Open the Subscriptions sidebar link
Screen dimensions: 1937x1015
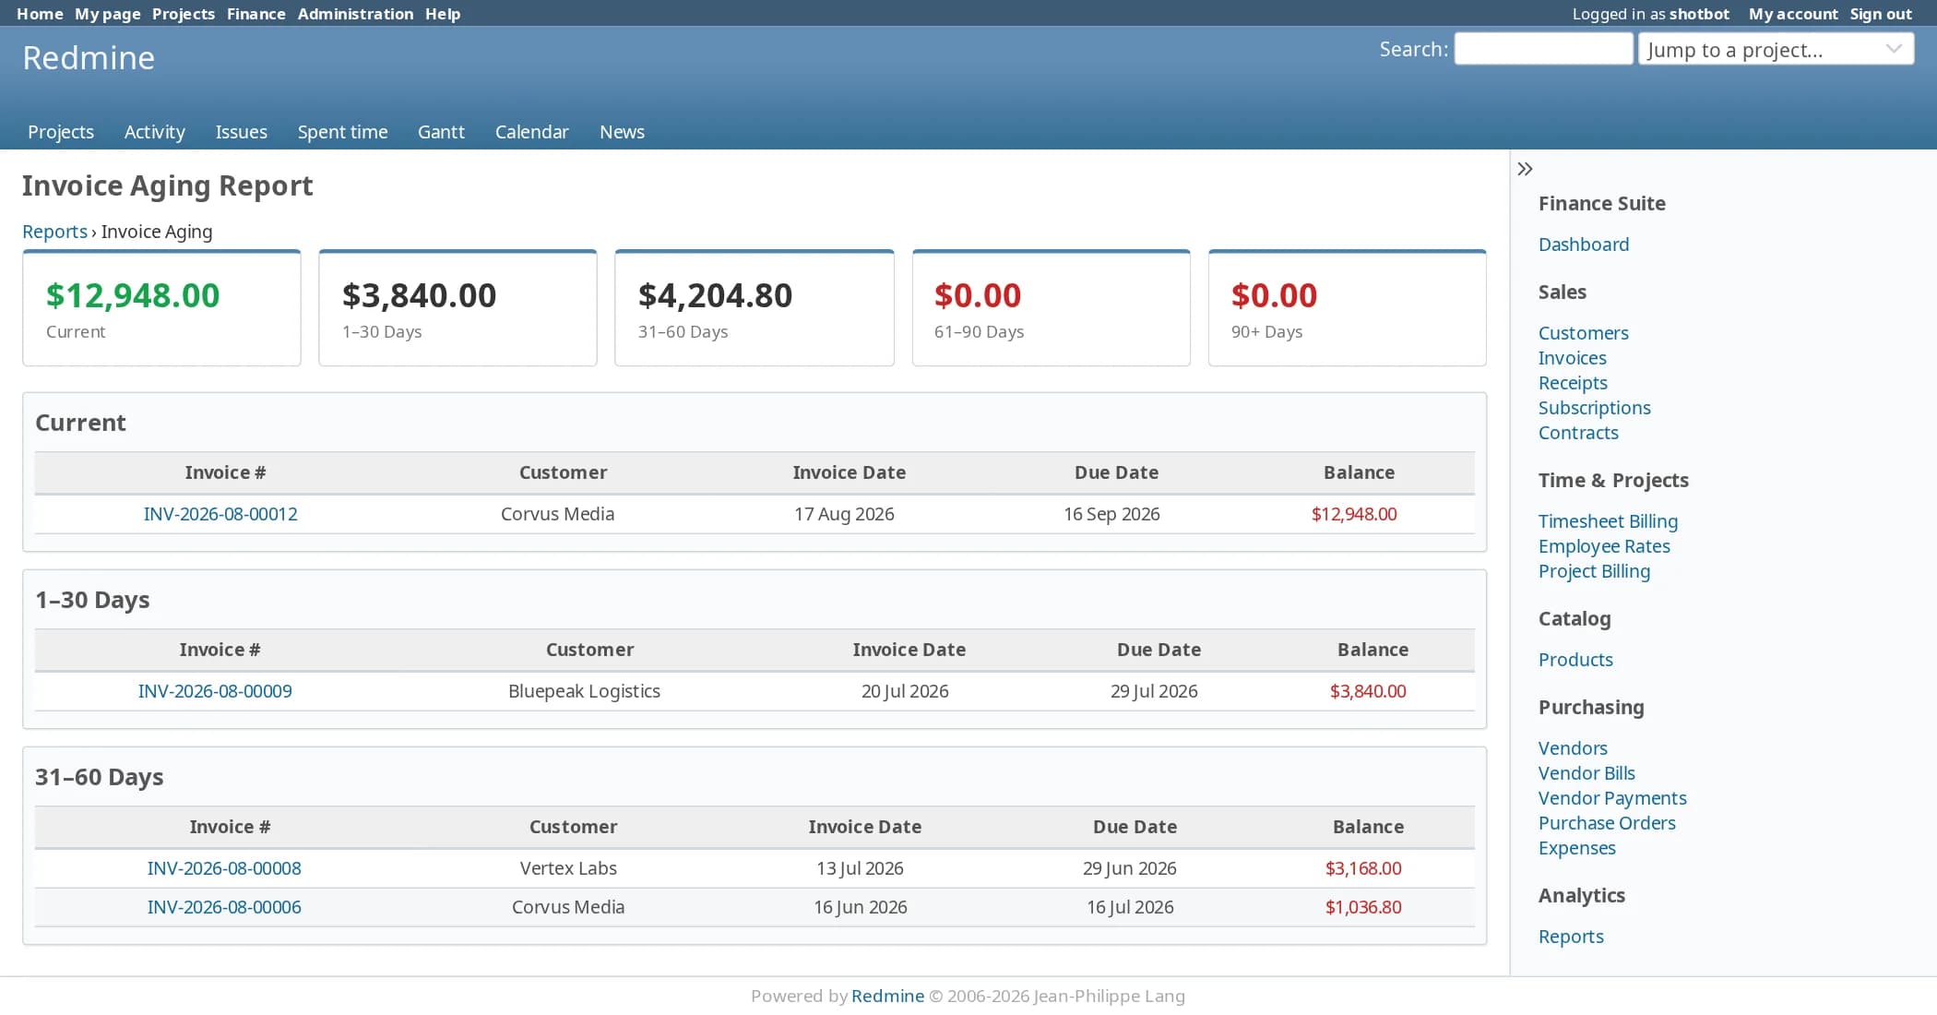[x=1594, y=408]
